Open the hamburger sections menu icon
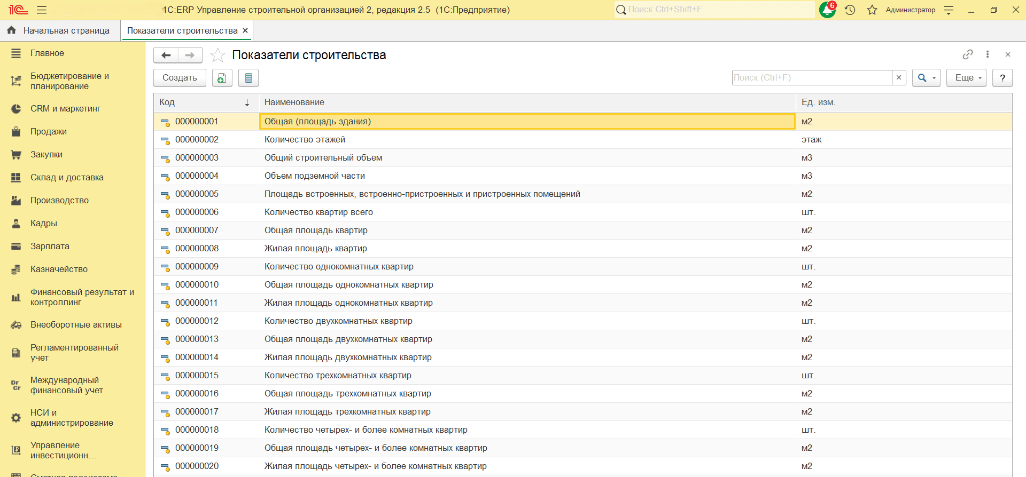Image resolution: width=1026 pixels, height=477 pixels. click(x=42, y=10)
